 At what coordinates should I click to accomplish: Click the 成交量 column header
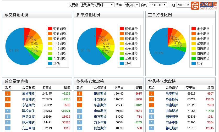[47, 87]
